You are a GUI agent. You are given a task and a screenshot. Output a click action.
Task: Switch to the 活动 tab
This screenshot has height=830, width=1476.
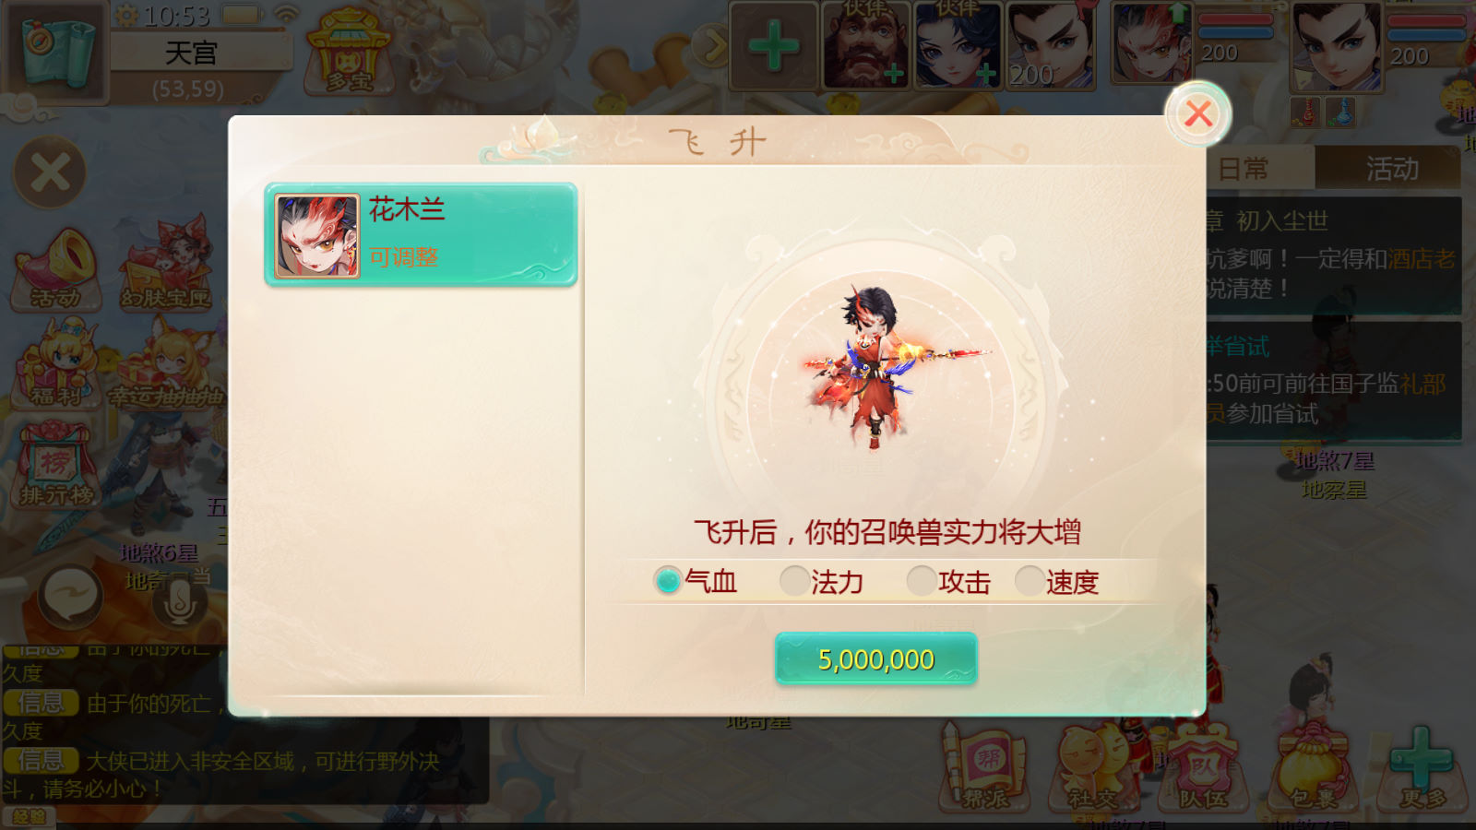[x=1389, y=168]
